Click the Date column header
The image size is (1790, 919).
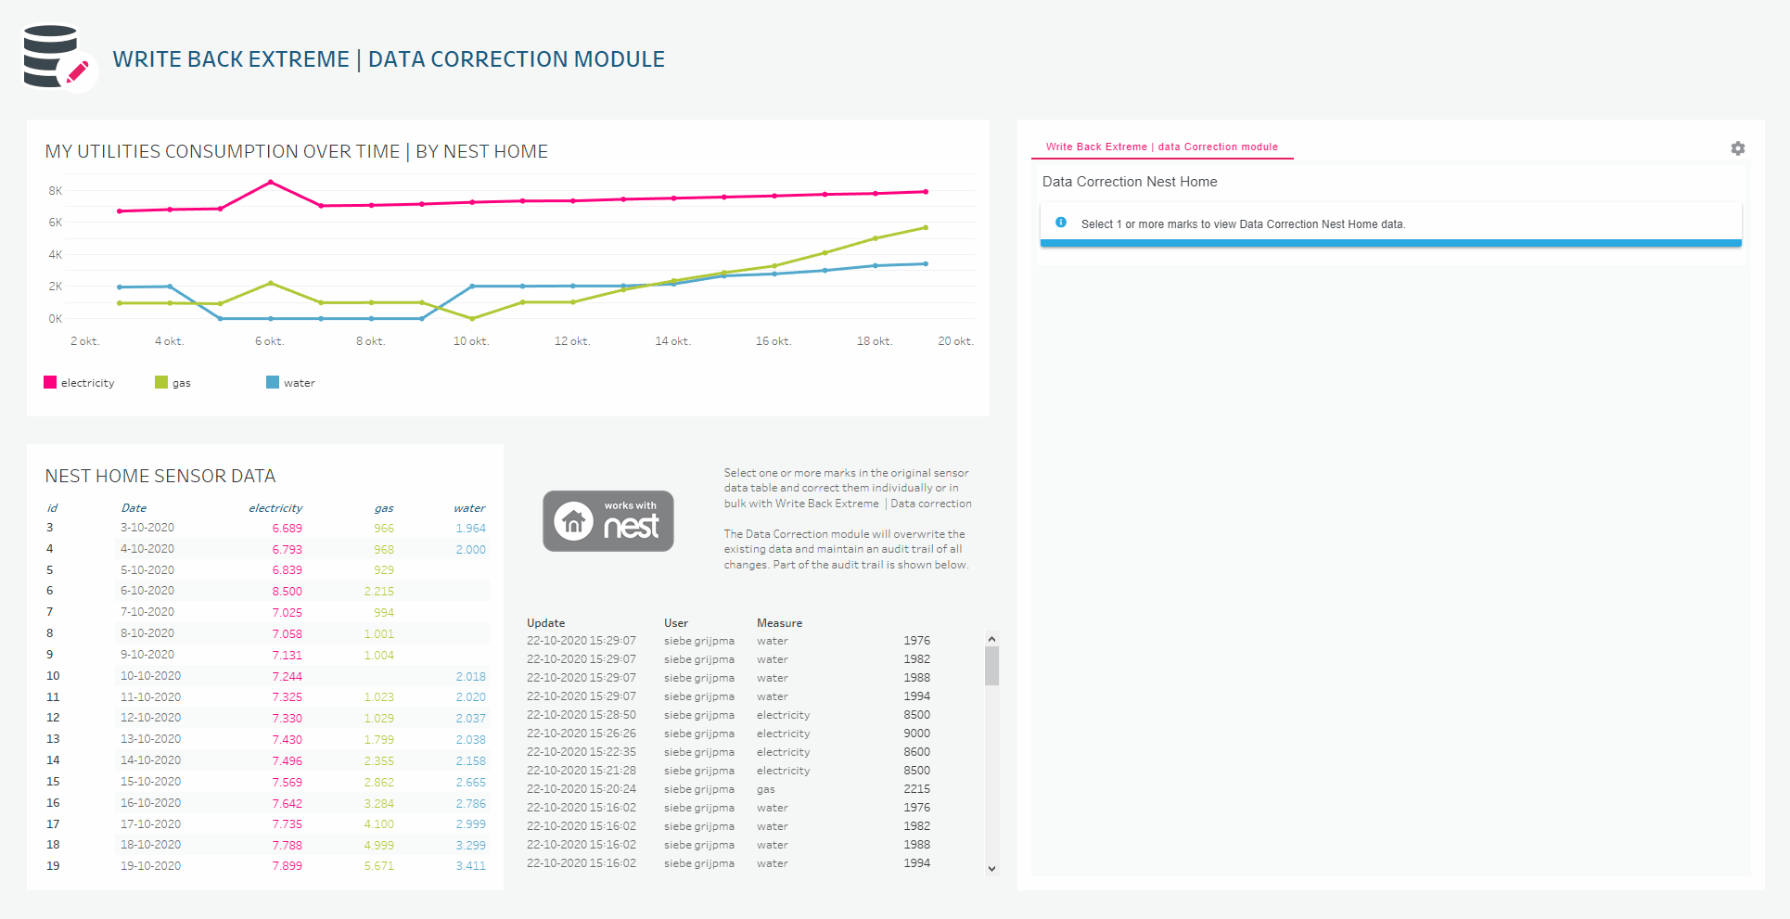pyautogui.click(x=134, y=508)
